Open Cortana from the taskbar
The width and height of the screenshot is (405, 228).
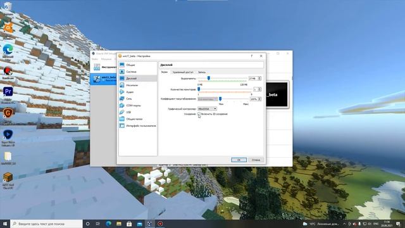point(87,224)
